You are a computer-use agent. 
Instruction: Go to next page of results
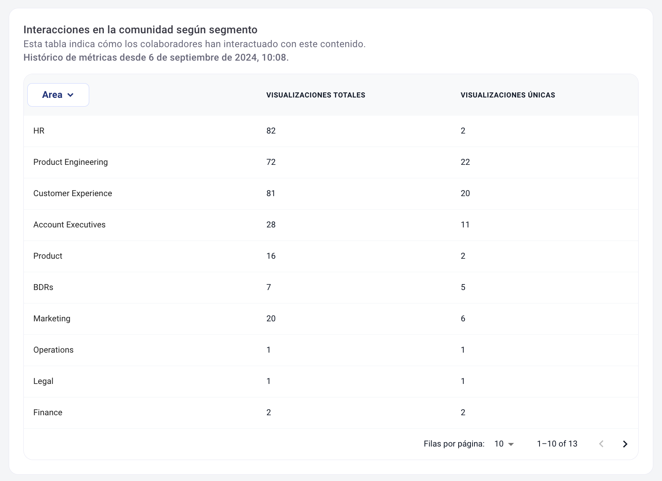click(625, 444)
